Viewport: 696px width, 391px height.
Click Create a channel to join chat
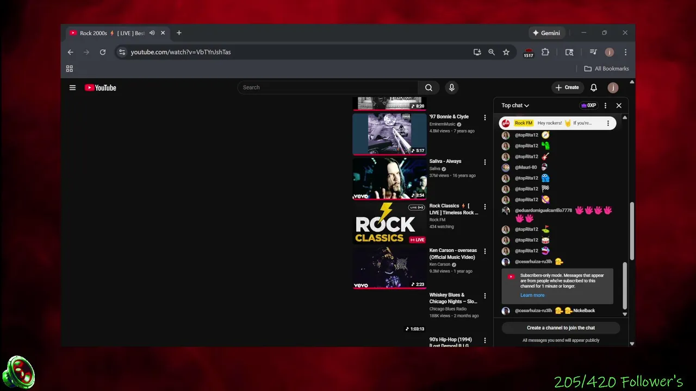click(561, 328)
